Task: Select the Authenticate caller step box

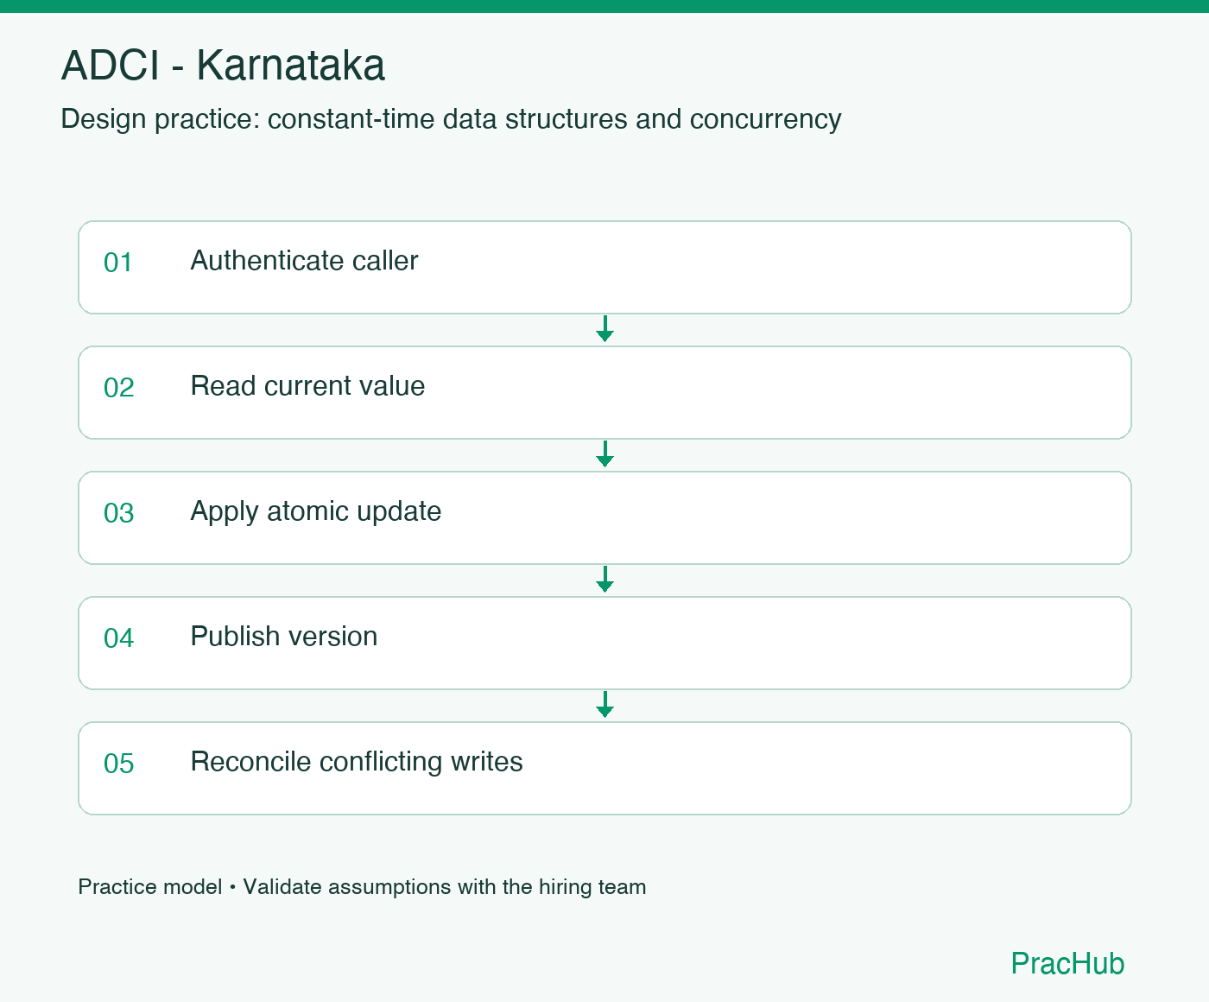Action: click(604, 267)
